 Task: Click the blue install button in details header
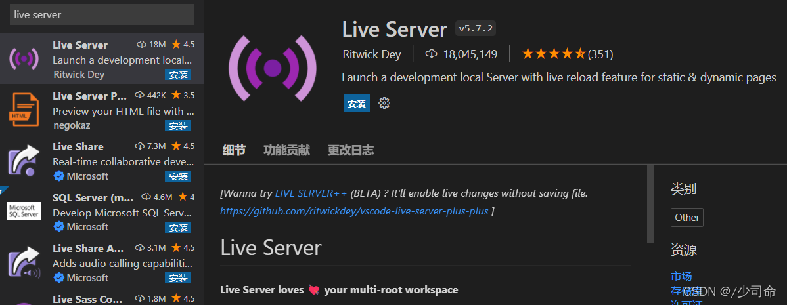pos(356,103)
